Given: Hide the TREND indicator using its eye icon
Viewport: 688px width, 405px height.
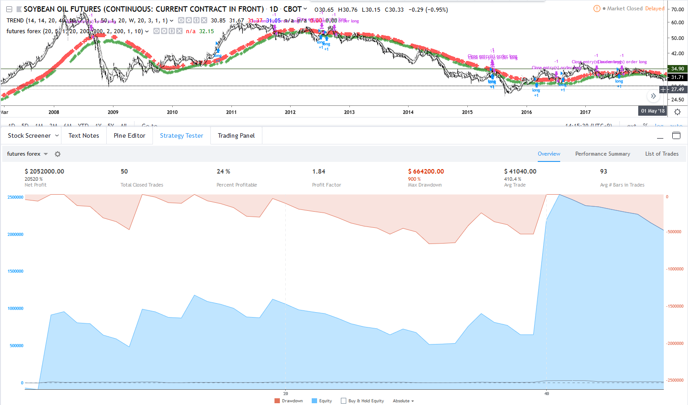Looking at the screenshot, I should (x=181, y=21).
